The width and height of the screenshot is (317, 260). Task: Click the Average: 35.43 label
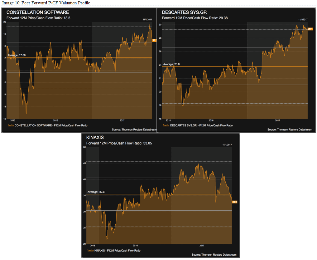point(97,192)
